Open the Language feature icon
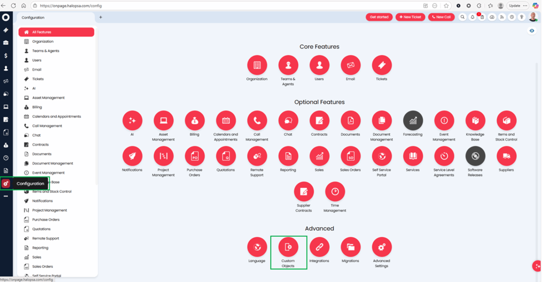 [257, 247]
